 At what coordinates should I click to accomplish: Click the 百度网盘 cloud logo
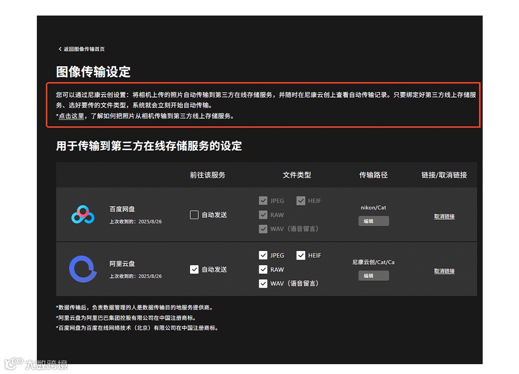pyautogui.click(x=83, y=214)
